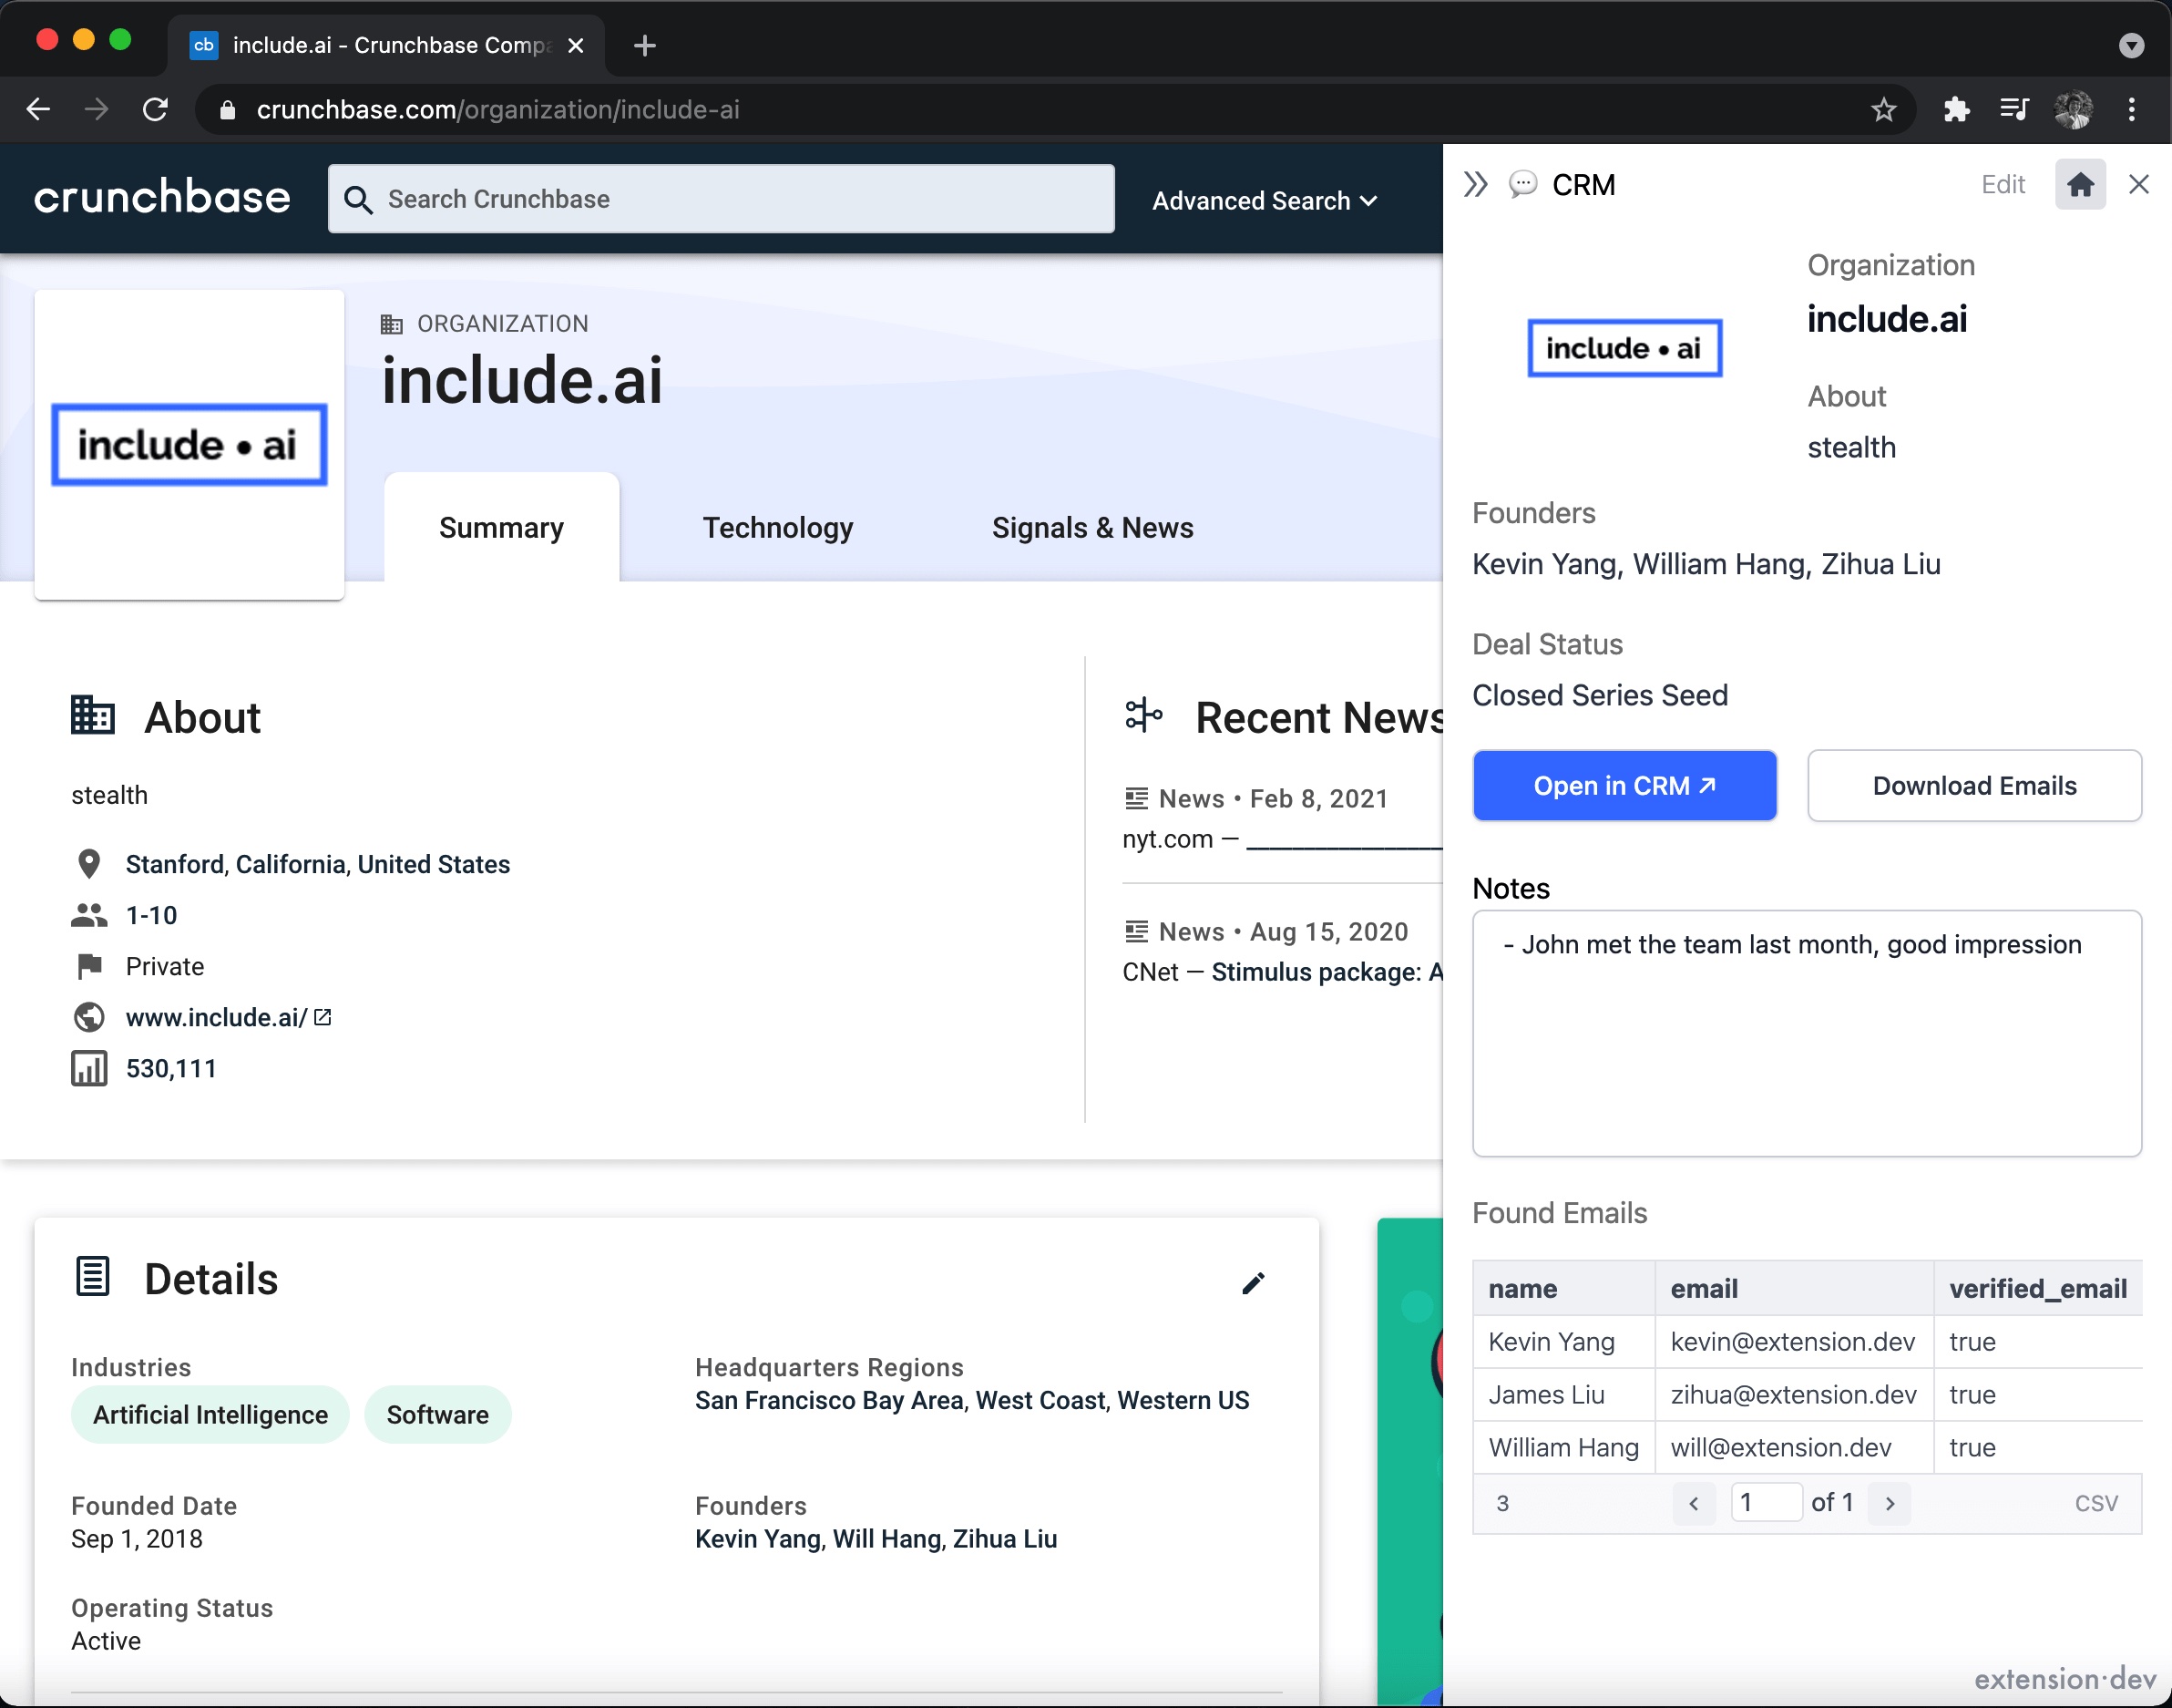The width and height of the screenshot is (2172, 1708).
Task: Open the Stimulus package news article
Action: point(1327,972)
